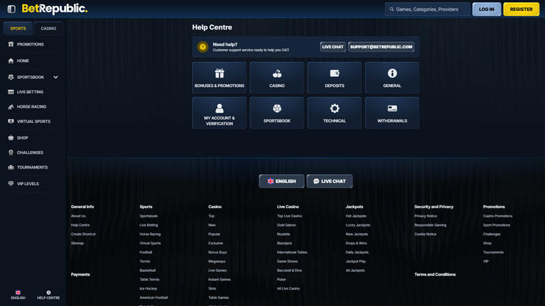545x306 pixels.
Task: Open the About Us footer link
Action: [78, 216]
